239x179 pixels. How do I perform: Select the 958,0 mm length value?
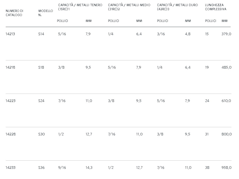(227, 168)
